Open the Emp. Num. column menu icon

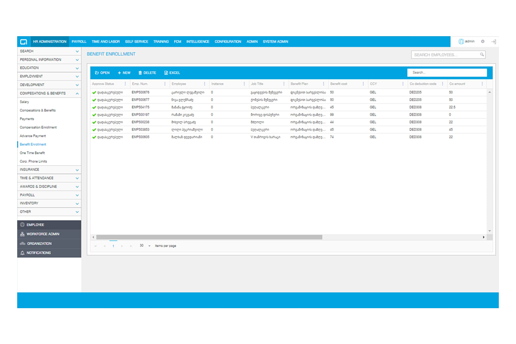pyautogui.click(x=165, y=84)
